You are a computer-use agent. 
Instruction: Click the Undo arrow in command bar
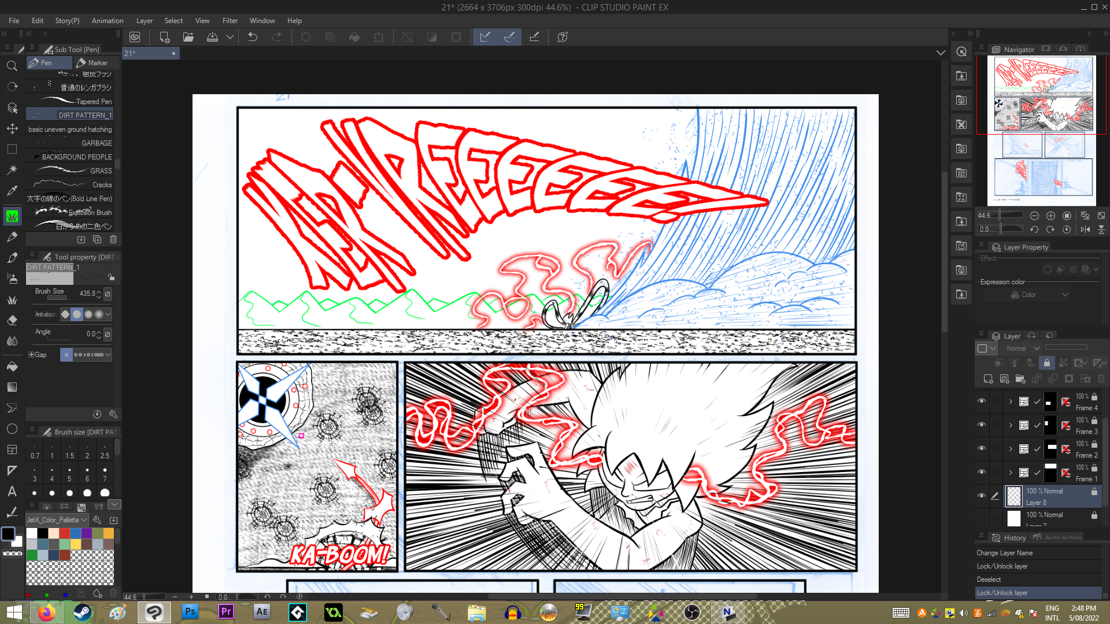[253, 37]
